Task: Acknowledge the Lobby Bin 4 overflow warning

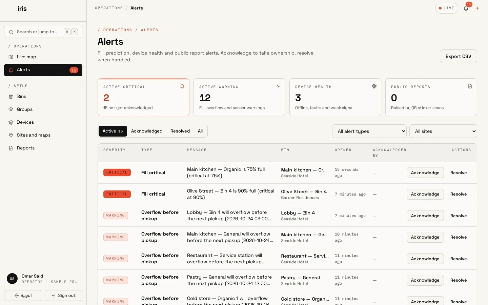Action: click(425, 216)
